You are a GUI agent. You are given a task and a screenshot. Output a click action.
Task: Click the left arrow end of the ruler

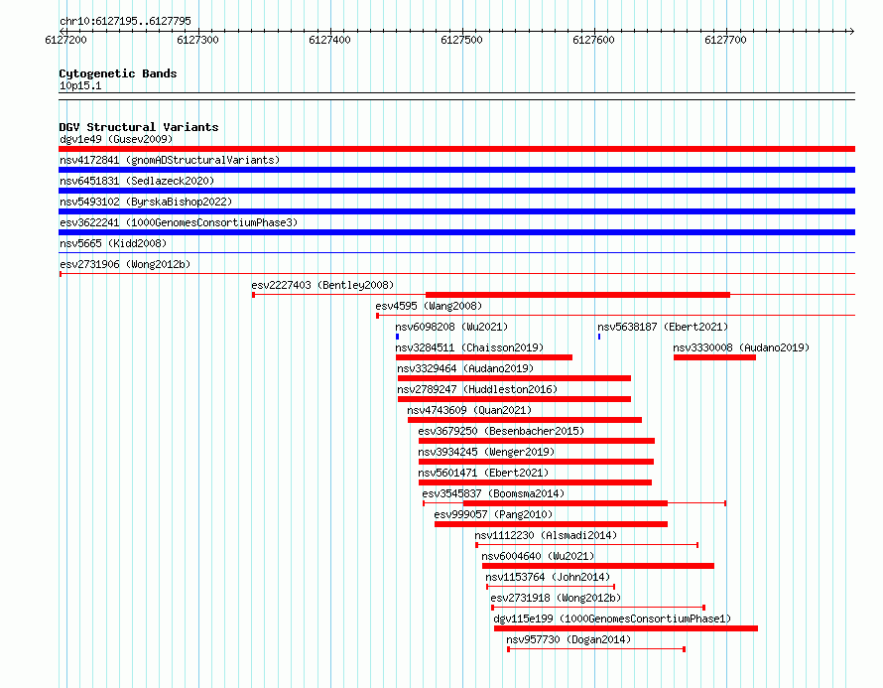click(x=63, y=31)
